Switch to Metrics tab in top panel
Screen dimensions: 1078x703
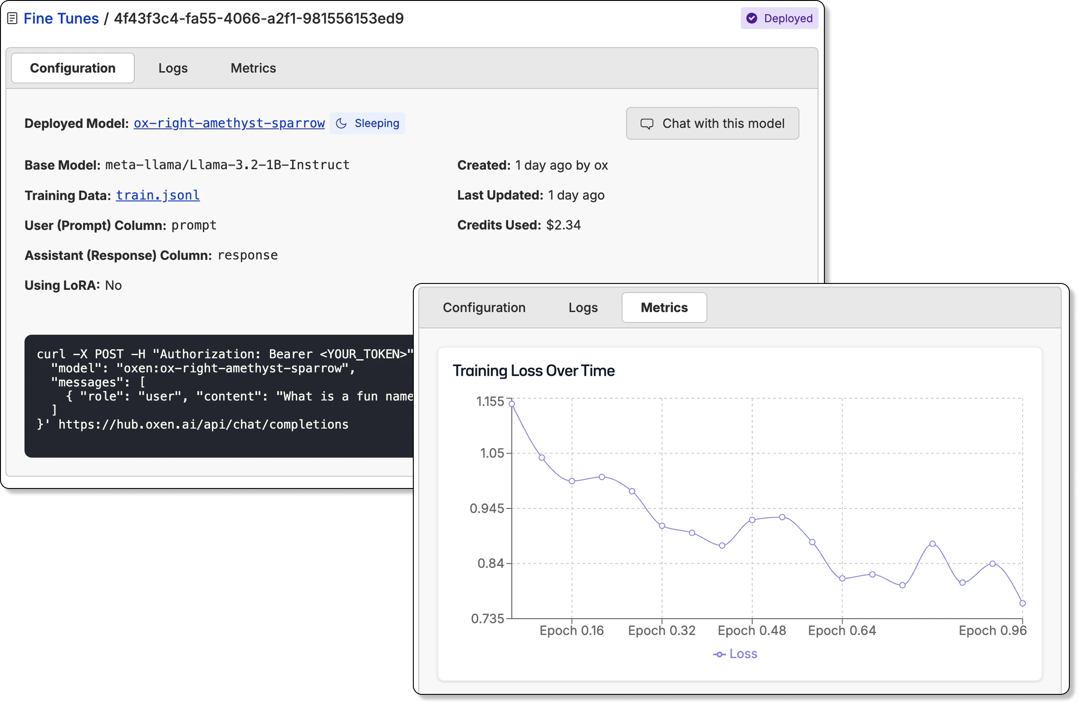(253, 68)
